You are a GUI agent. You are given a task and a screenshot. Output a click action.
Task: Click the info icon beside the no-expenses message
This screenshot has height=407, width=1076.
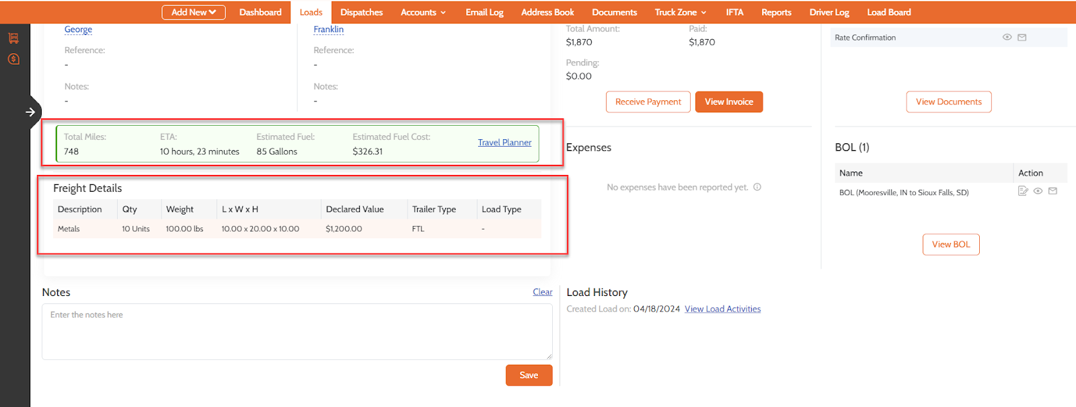[x=757, y=187]
